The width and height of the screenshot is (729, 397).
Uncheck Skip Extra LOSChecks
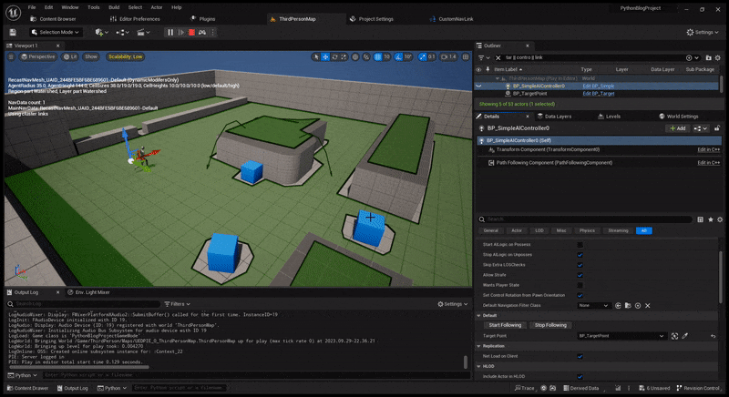[580, 265]
